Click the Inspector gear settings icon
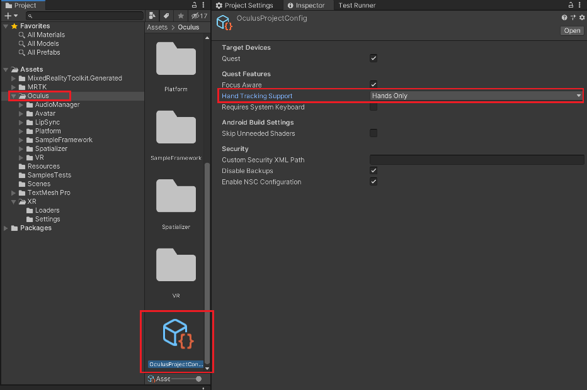This screenshot has width=587, height=390. 582,18
